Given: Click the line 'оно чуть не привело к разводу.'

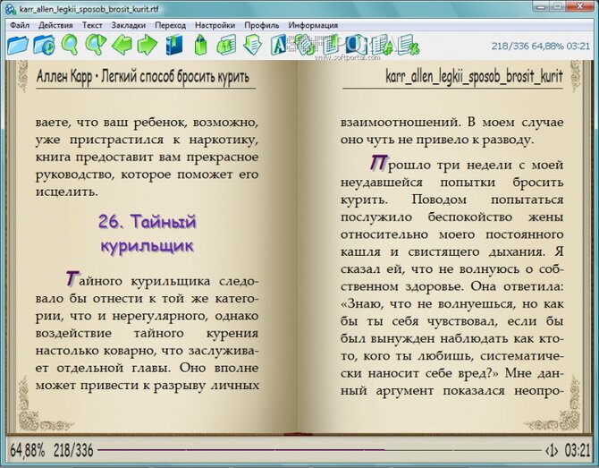Looking at the screenshot, I should (436, 140).
